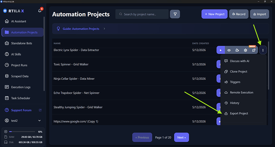The height and width of the screenshot is (147, 275).
Task: Click the RAM usage reading
Action: (32, 137)
